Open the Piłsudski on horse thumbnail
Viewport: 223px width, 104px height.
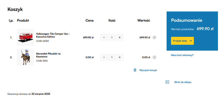(x=25, y=57)
